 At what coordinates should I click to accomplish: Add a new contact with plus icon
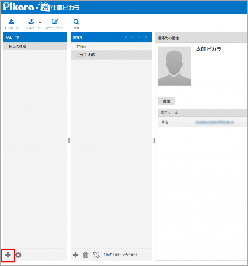(76, 255)
